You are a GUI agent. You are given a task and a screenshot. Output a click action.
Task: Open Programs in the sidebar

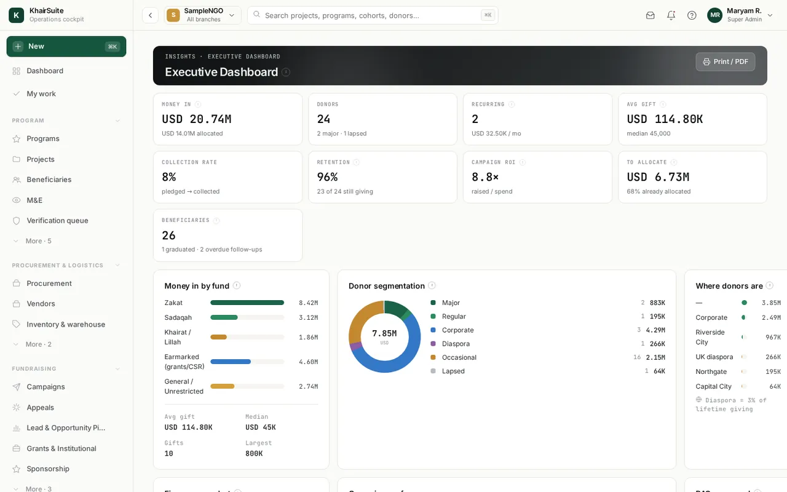click(x=66, y=138)
